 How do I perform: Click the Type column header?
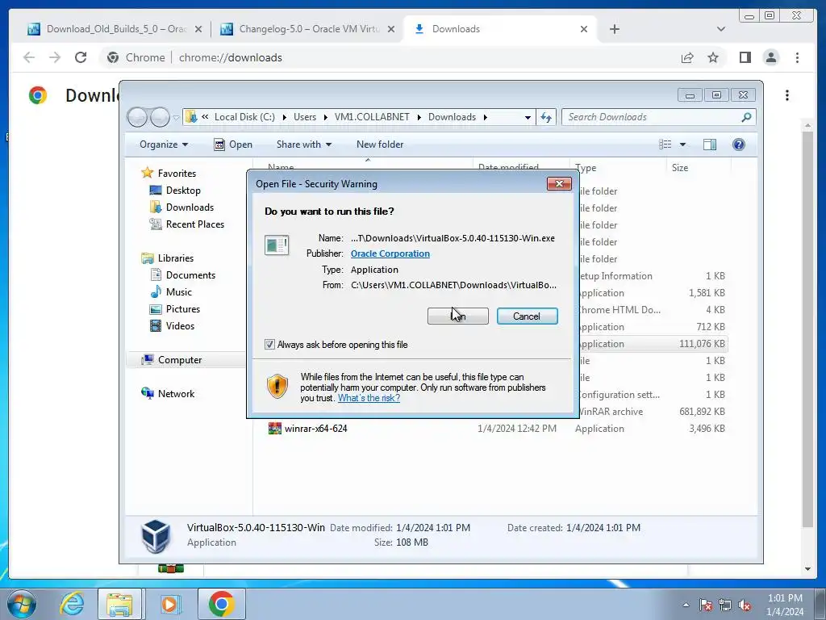(x=586, y=168)
